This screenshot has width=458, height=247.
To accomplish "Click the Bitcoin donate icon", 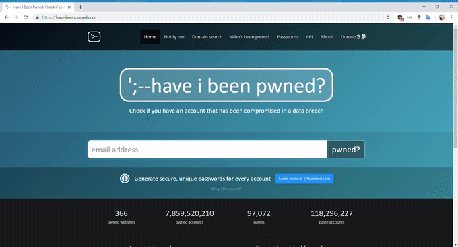I will 358,37.
